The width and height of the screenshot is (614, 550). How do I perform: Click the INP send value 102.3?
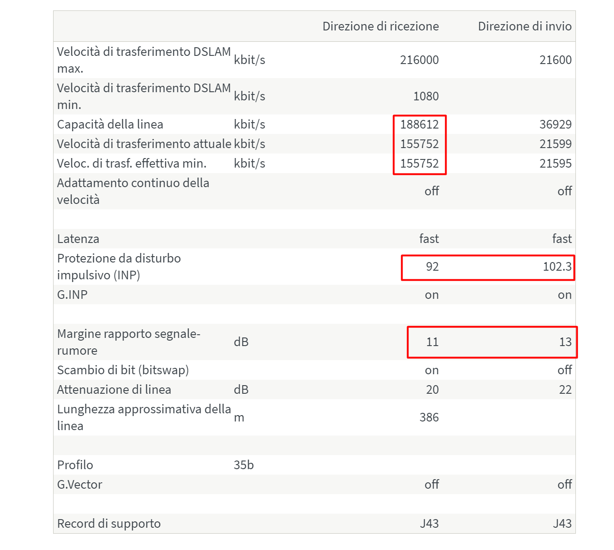[557, 267]
